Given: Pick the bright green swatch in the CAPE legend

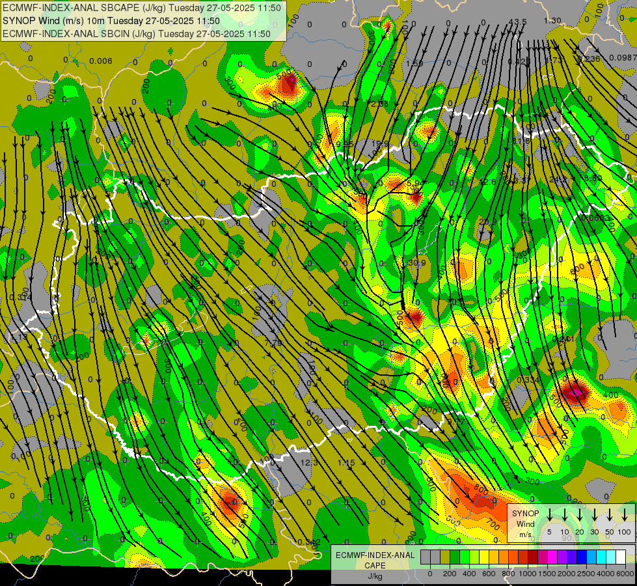Looking at the screenshot, I should coord(465,557).
